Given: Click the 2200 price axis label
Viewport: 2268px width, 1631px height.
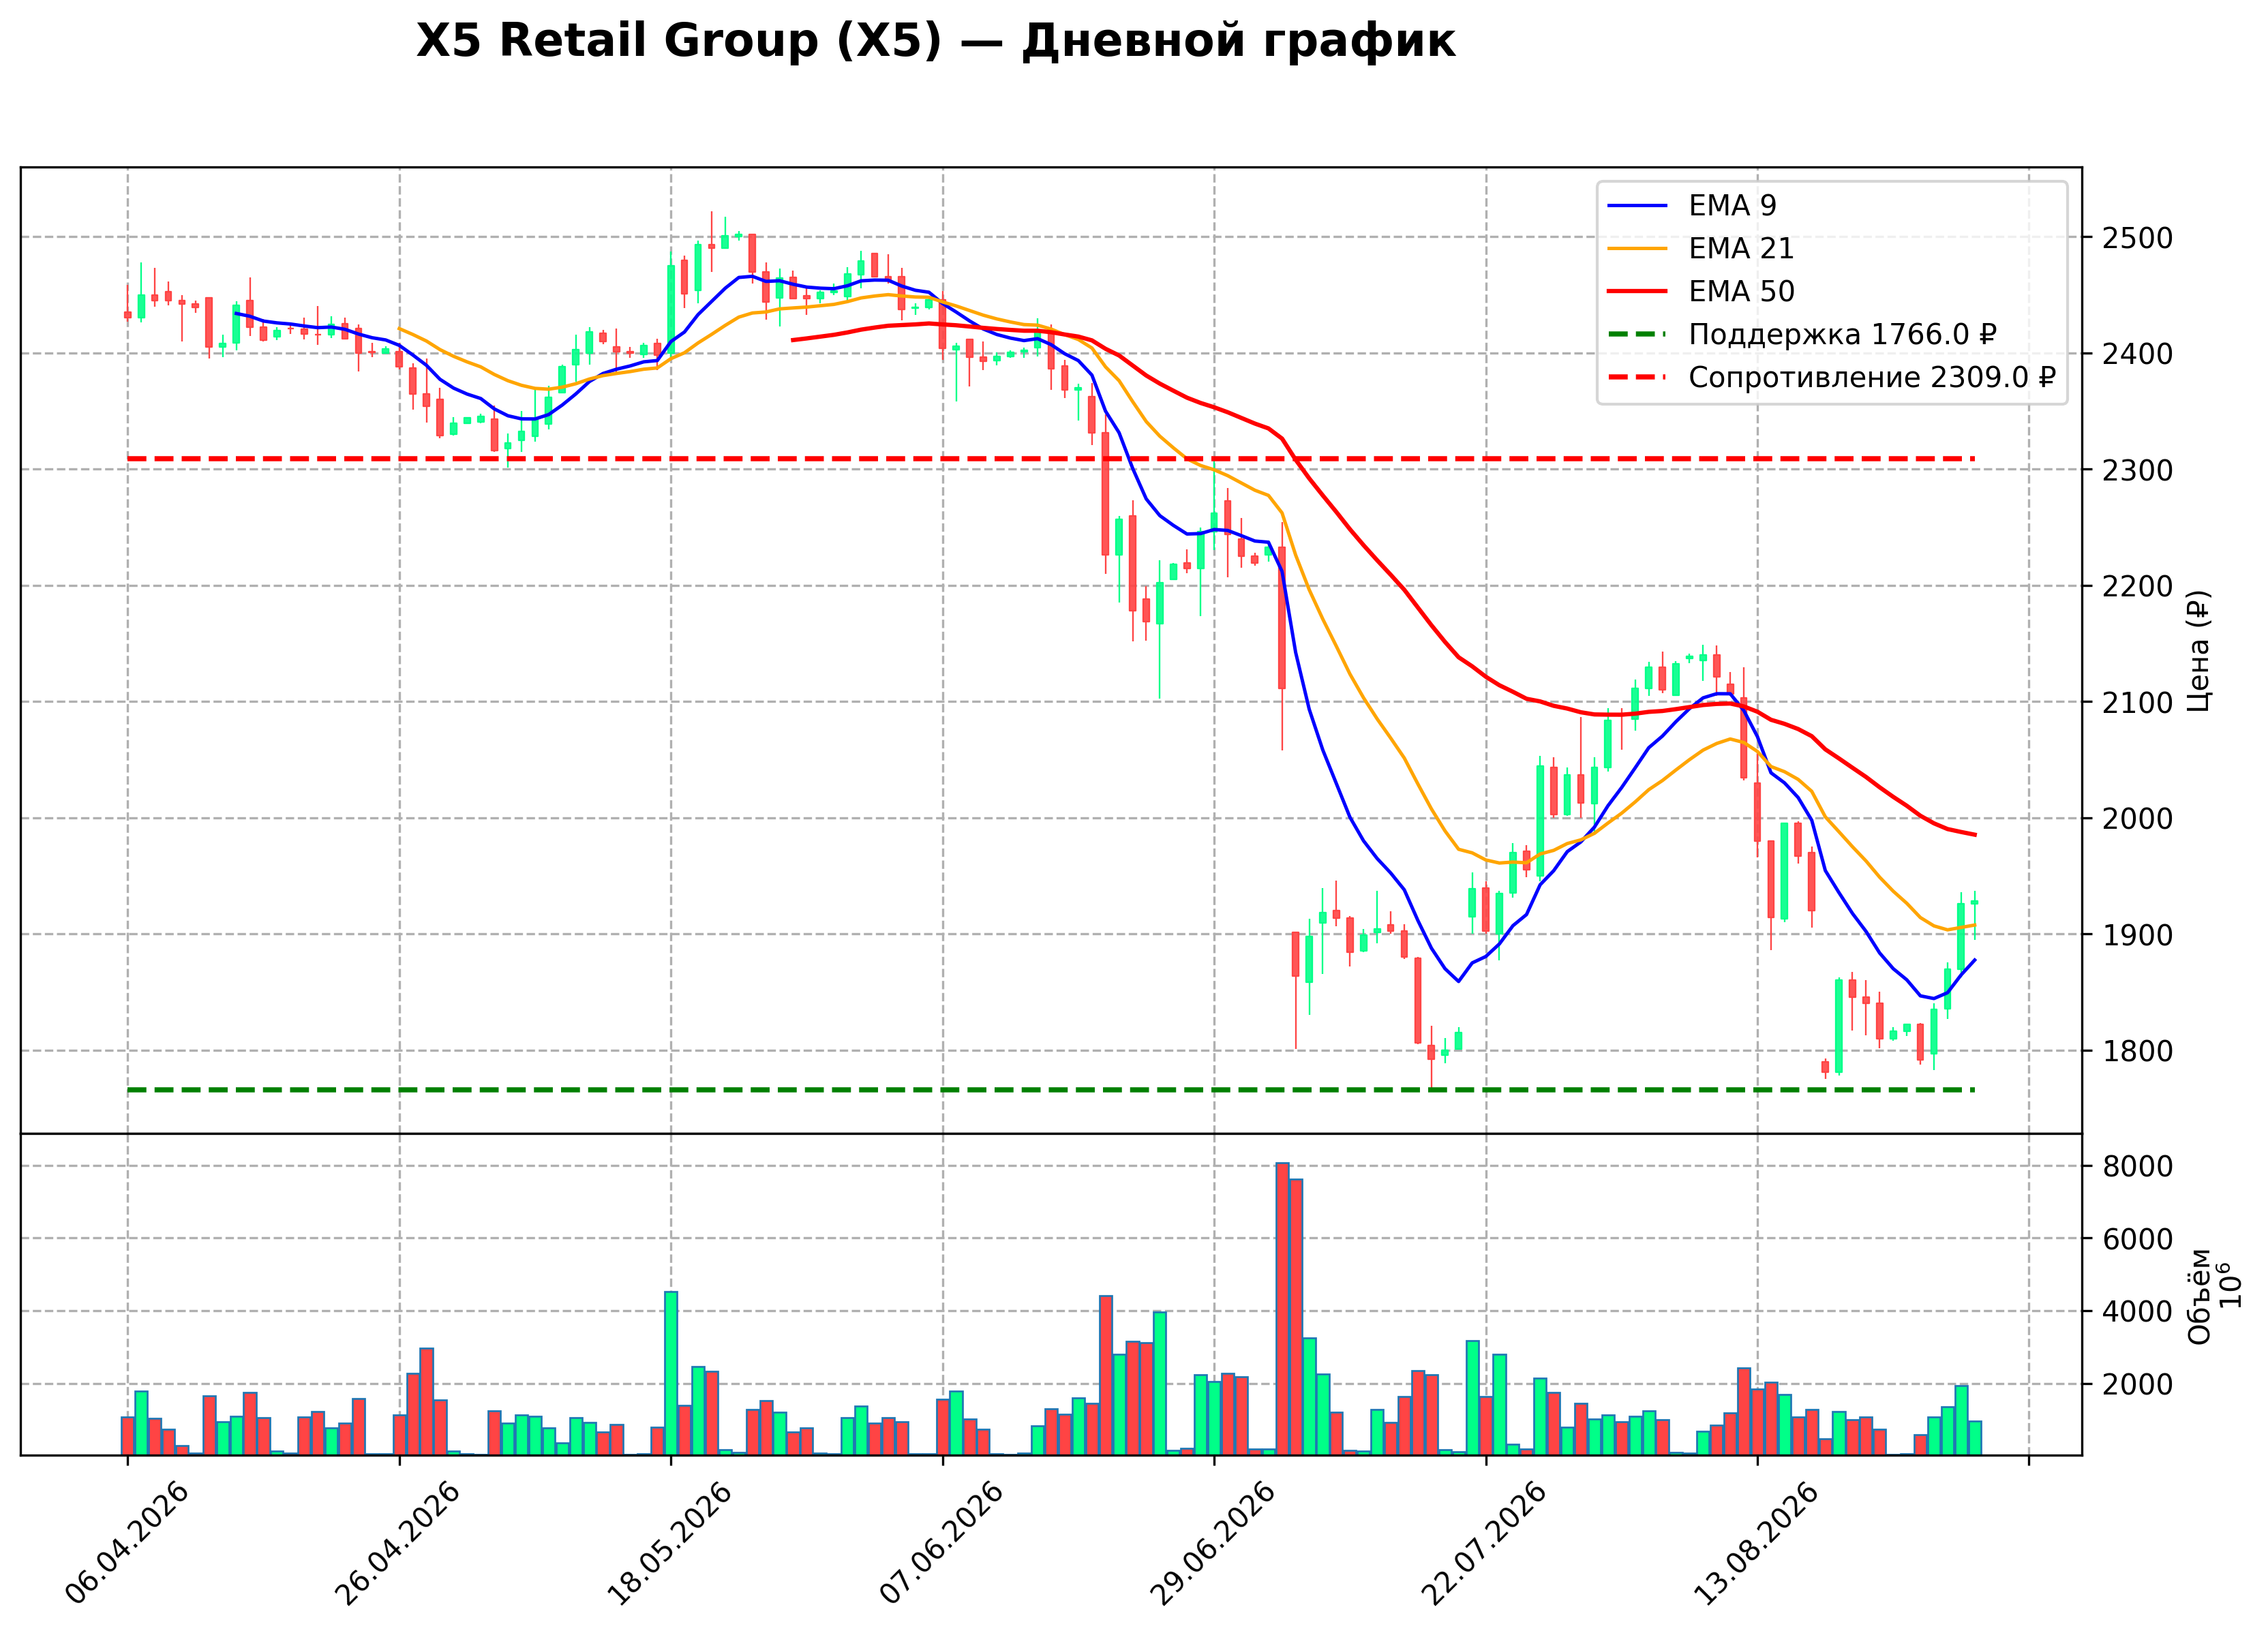Looking at the screenshot, I should (x=2136, y=587).
